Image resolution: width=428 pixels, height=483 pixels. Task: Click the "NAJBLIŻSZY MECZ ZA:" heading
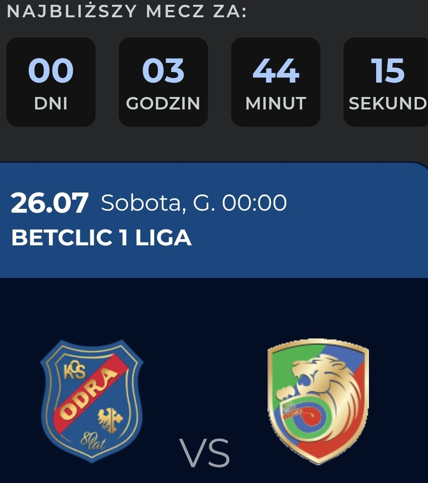click(x=127, y=12)
